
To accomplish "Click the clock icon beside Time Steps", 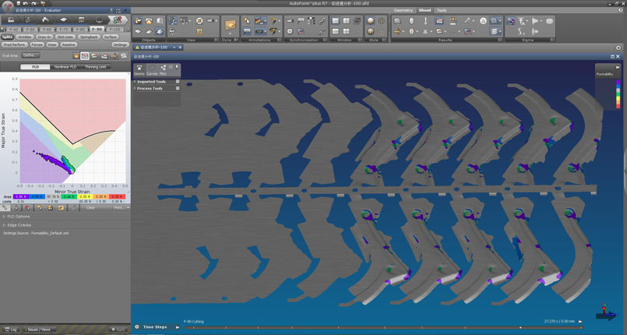I will 137,326.
